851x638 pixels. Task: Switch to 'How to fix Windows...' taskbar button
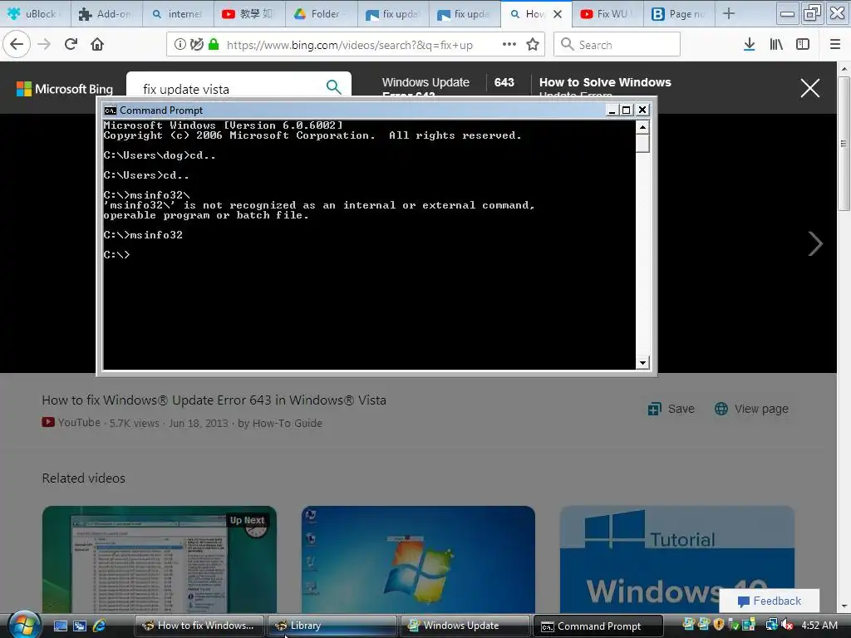(x=199, y=626)
